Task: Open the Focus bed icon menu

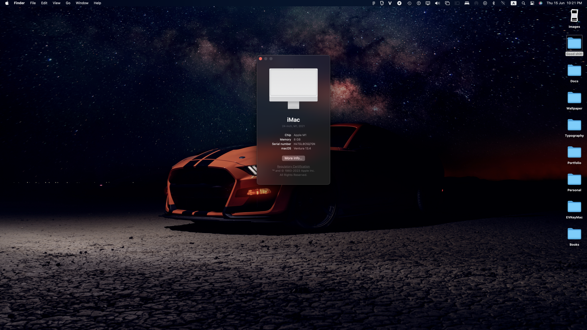Action: point(467,3)
